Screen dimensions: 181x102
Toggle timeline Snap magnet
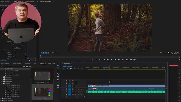click(x=68, y=69)
